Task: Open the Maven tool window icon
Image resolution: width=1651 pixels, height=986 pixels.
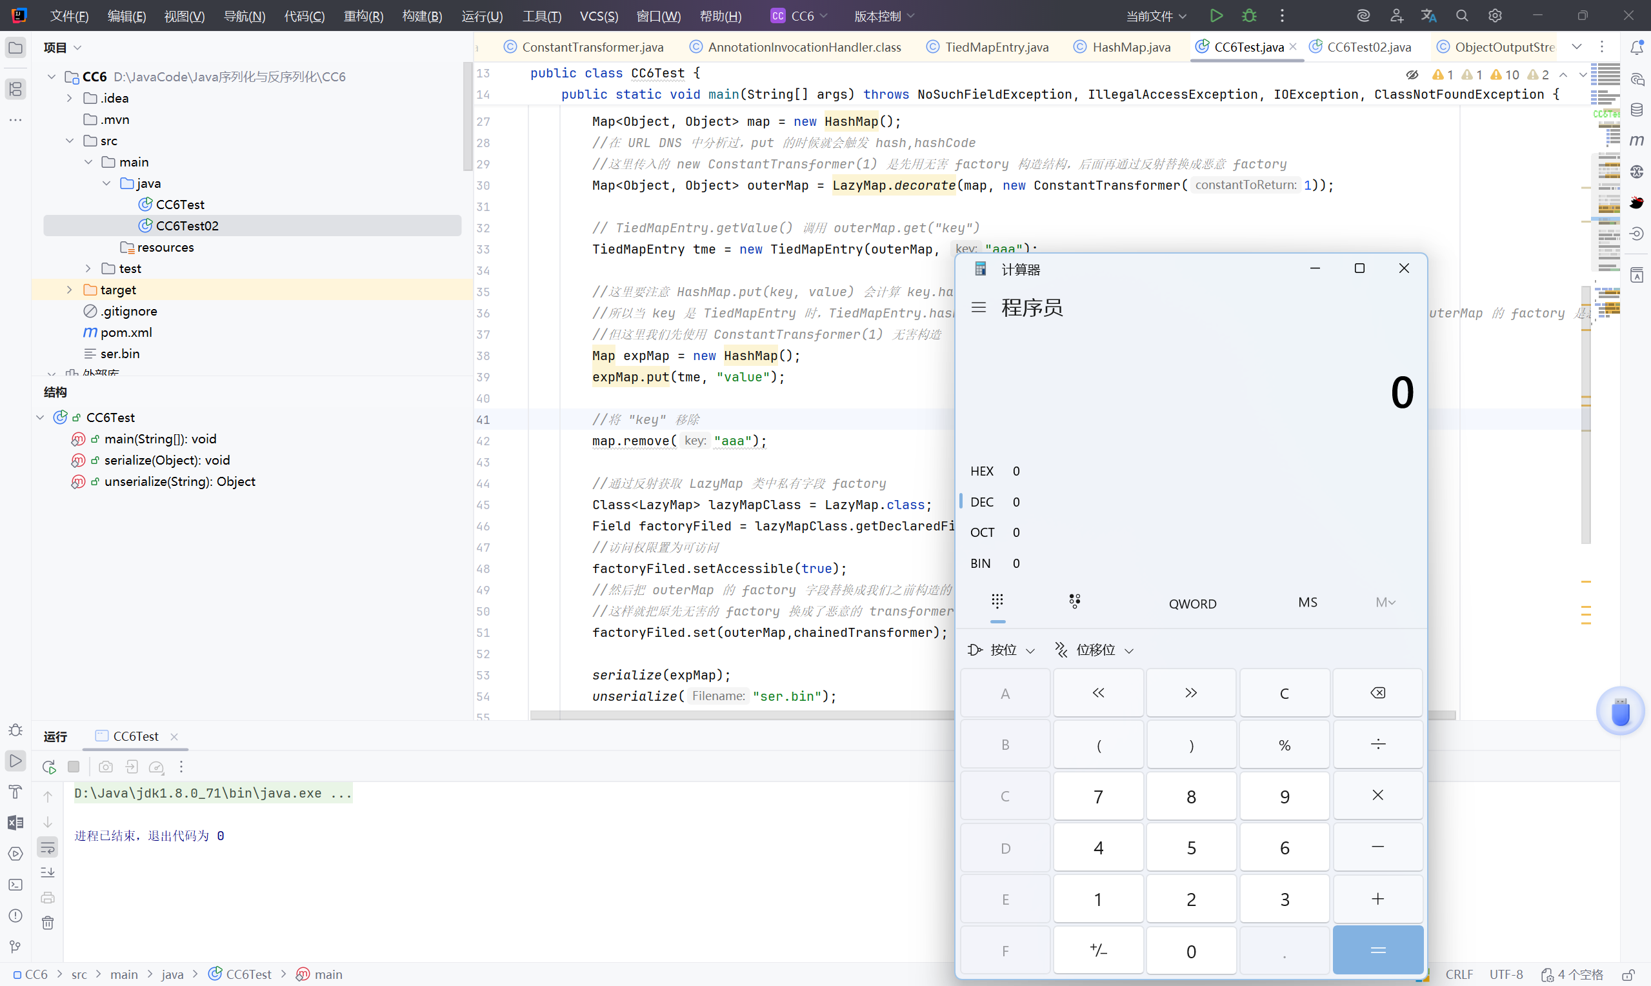Action: pyautogui.click(x=1636, y=140)
